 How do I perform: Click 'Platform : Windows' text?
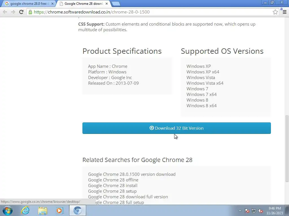(107, 72)
